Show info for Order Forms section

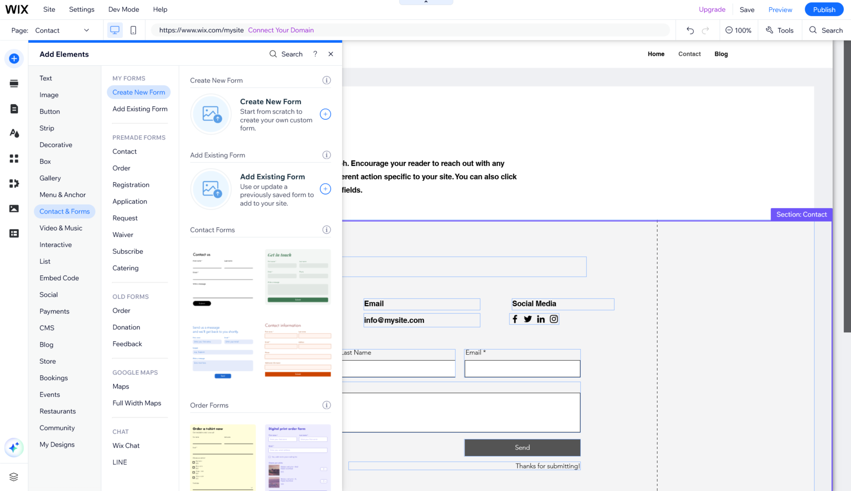point(326,405)
